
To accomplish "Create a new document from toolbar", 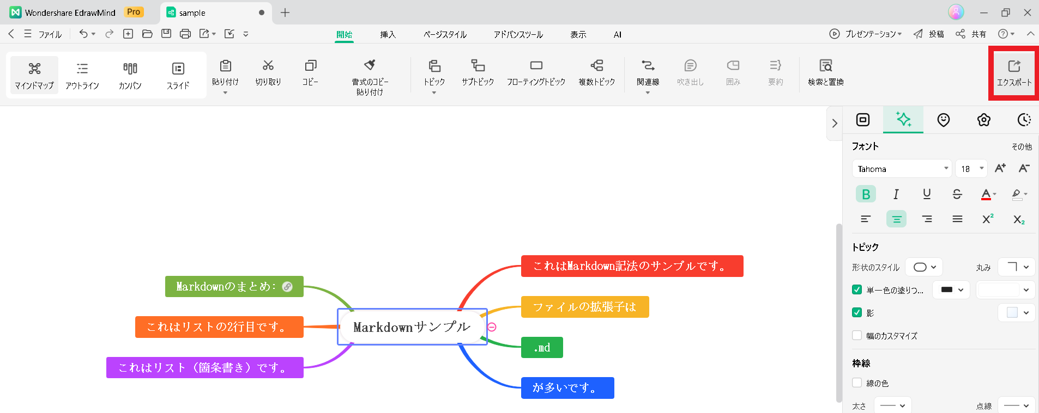I will 128,34.
